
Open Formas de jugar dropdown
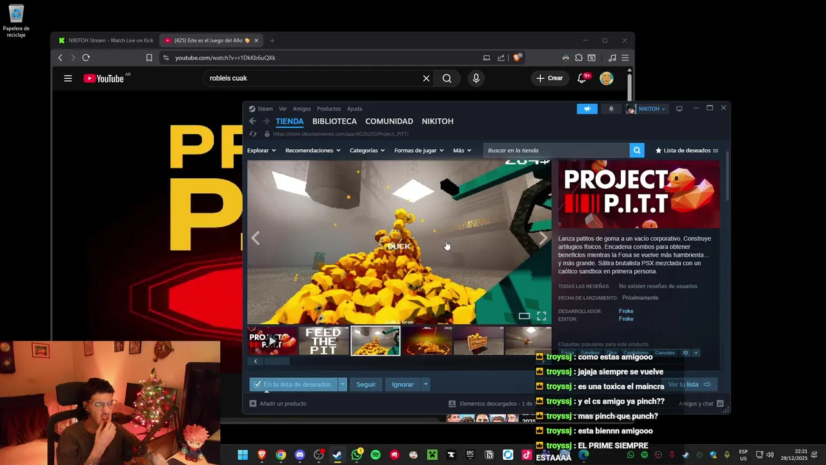(x=419, y=150)
